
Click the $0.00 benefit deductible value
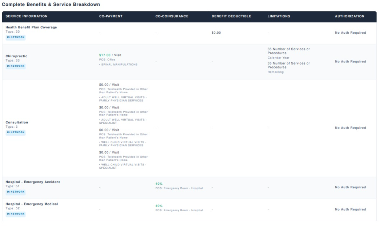pyautogui.click(x=216, y=33)
